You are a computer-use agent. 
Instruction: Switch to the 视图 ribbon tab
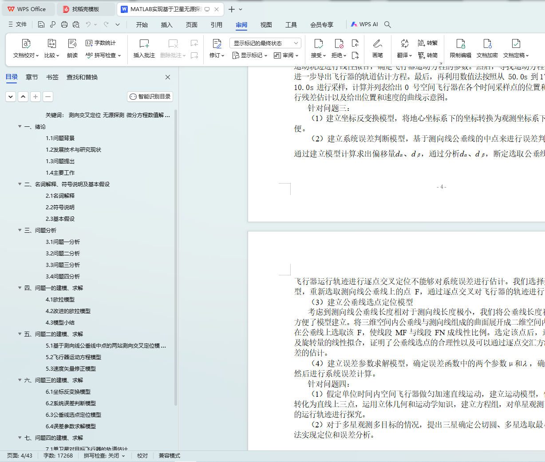pos(266,25)
